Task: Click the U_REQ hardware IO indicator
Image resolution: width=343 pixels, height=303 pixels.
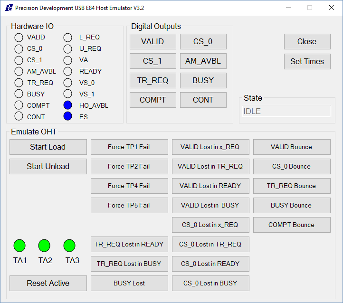Action: pos(68,49)
